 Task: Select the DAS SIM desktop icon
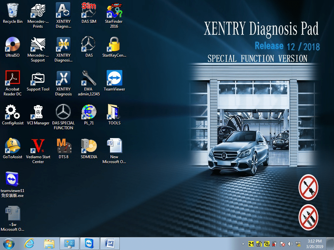pyautogui.click(x=89, y=11)
